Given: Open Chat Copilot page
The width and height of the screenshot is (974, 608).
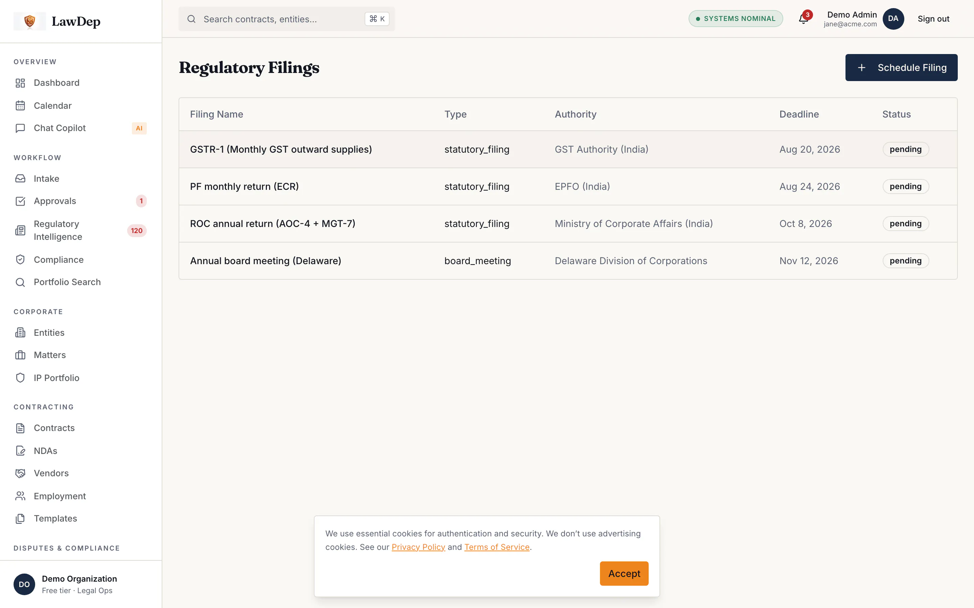Looking at the screenshot, I should [80, 128].
